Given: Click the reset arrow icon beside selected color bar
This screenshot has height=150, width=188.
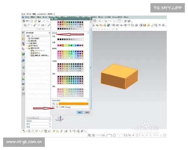Looking at the screenshot, I should (x=54, y=103).
